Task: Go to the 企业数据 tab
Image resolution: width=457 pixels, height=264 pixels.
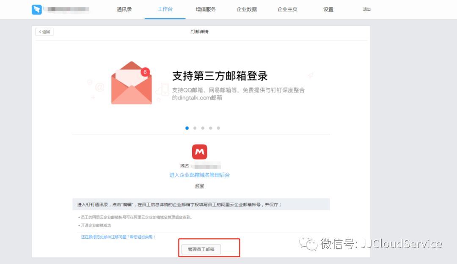Action: [x=247, y=9]
